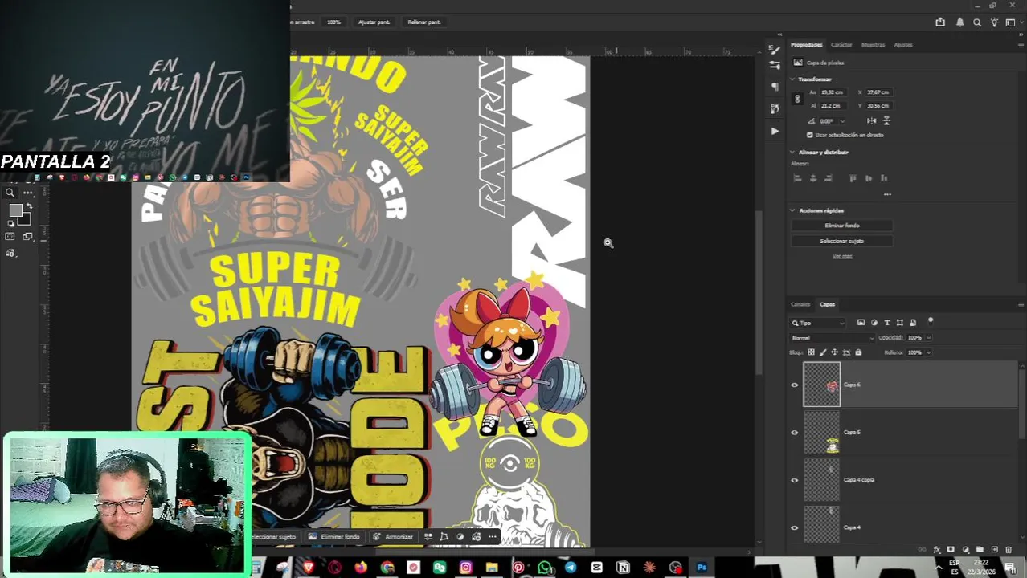1027x578 pixels.
Task: Click the background color swatch
Action: [25, 219]
